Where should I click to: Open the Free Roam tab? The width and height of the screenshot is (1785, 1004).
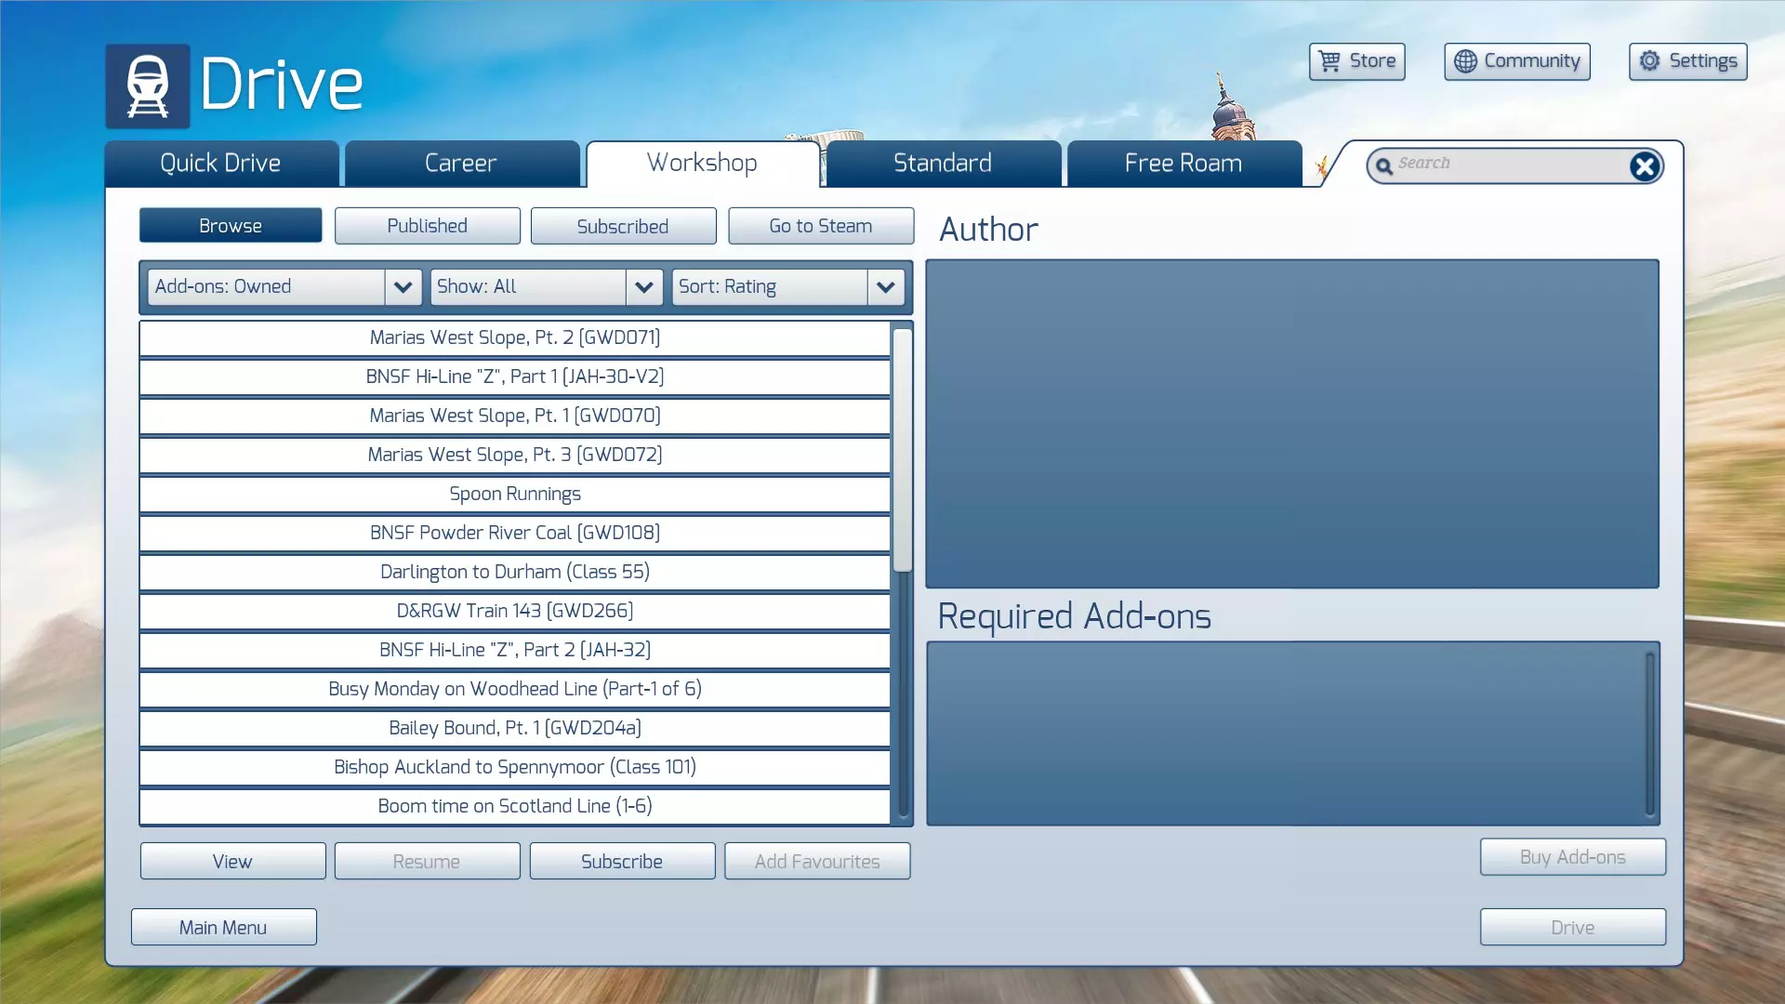[1183, 164]
